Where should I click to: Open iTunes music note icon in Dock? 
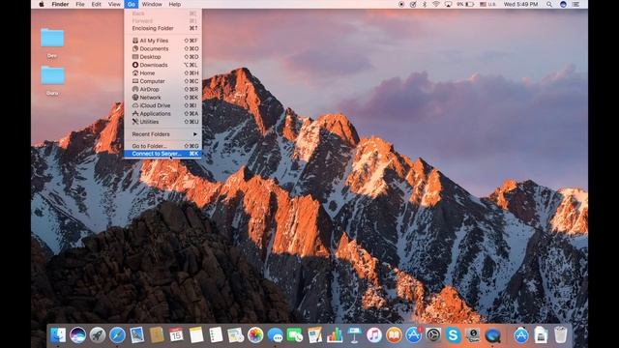point(374,335)
